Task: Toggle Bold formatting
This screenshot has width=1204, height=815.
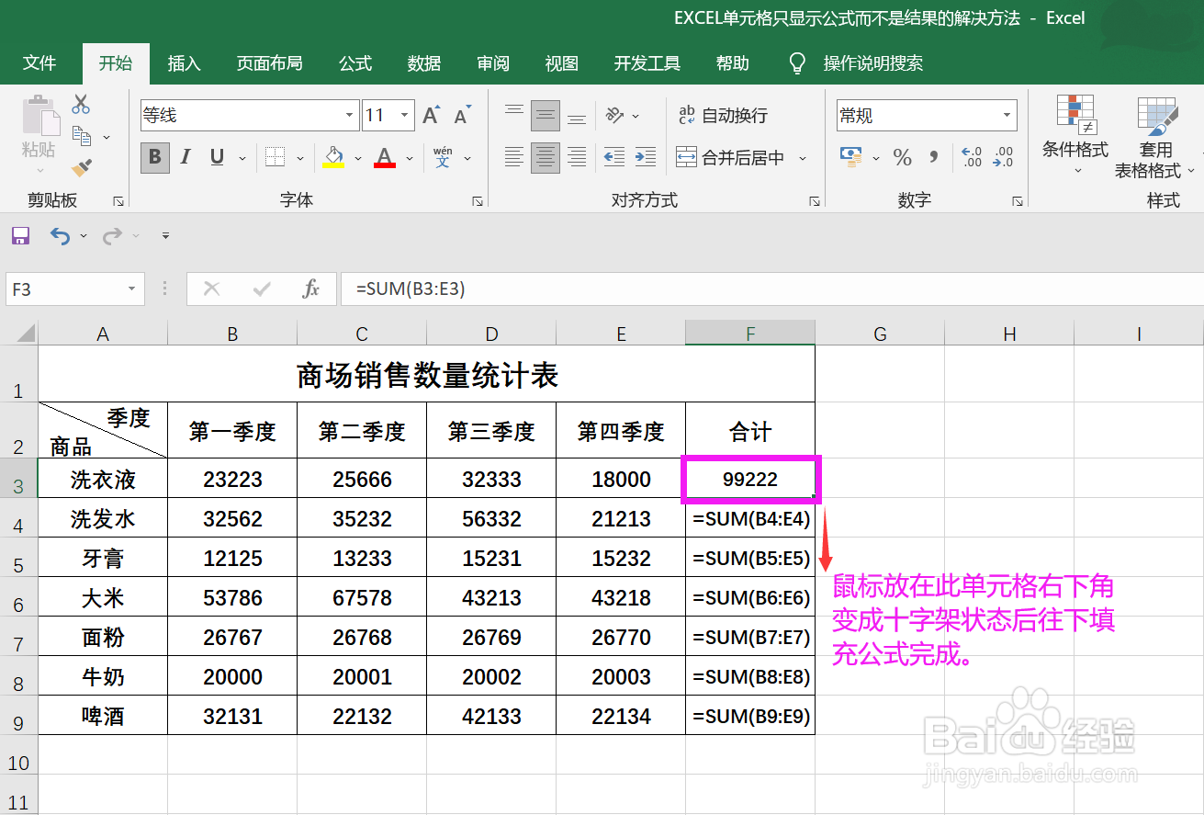Action: click(x=155, y=157)
